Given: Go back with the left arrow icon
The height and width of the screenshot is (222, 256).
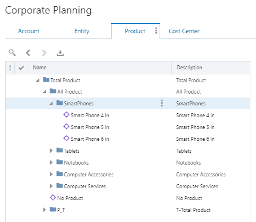Looking at the screenshot, I should (x=28, y=53).
